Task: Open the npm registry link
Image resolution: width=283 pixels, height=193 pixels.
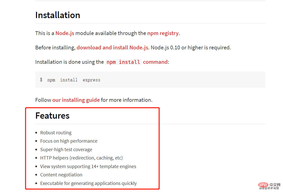Action: (163, 33)
